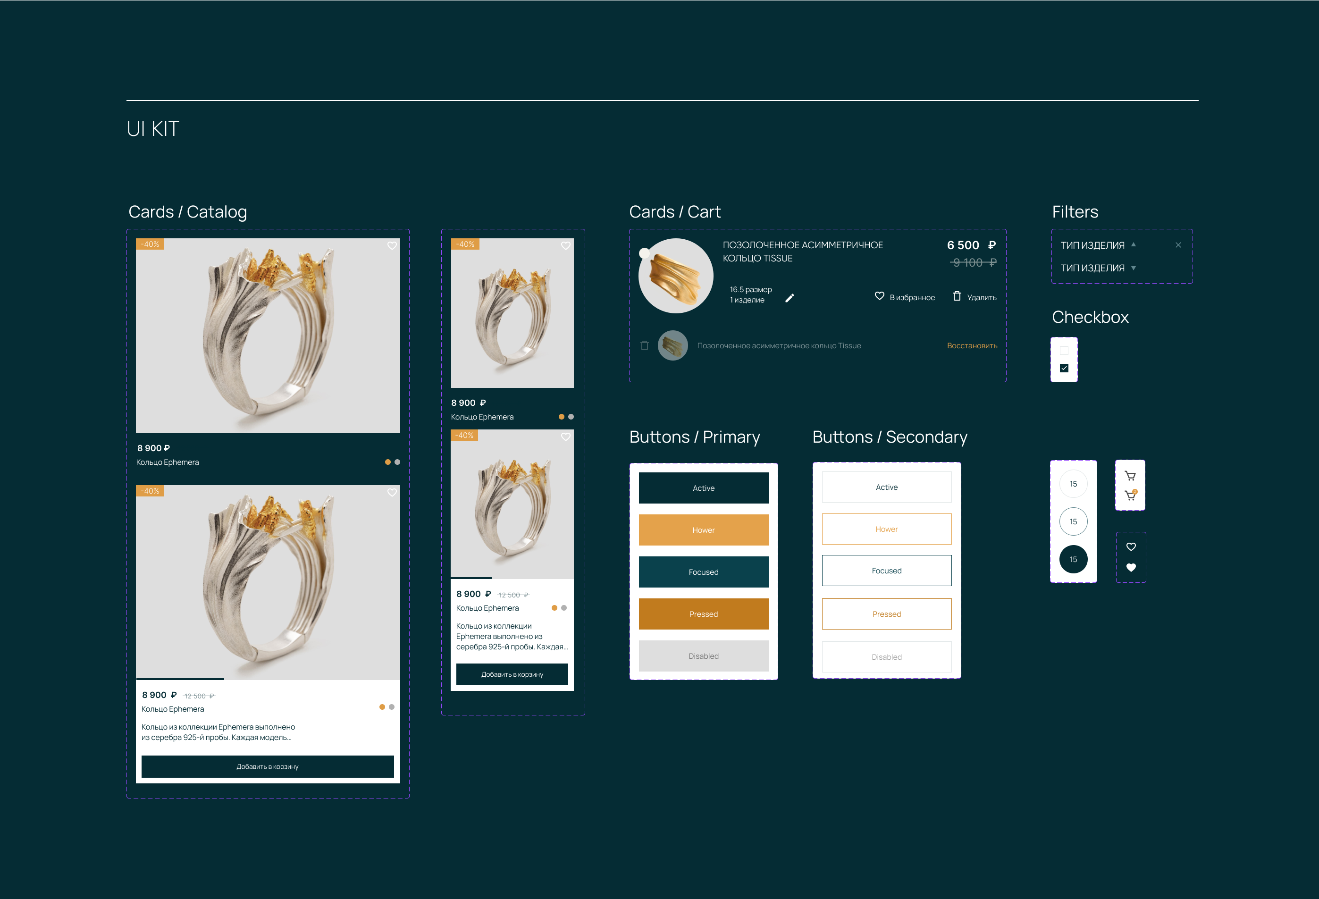The width and height of the screenshot is (1319, 899).
Task: Click the heart icon next to В избранное
Action: [879, 296]
